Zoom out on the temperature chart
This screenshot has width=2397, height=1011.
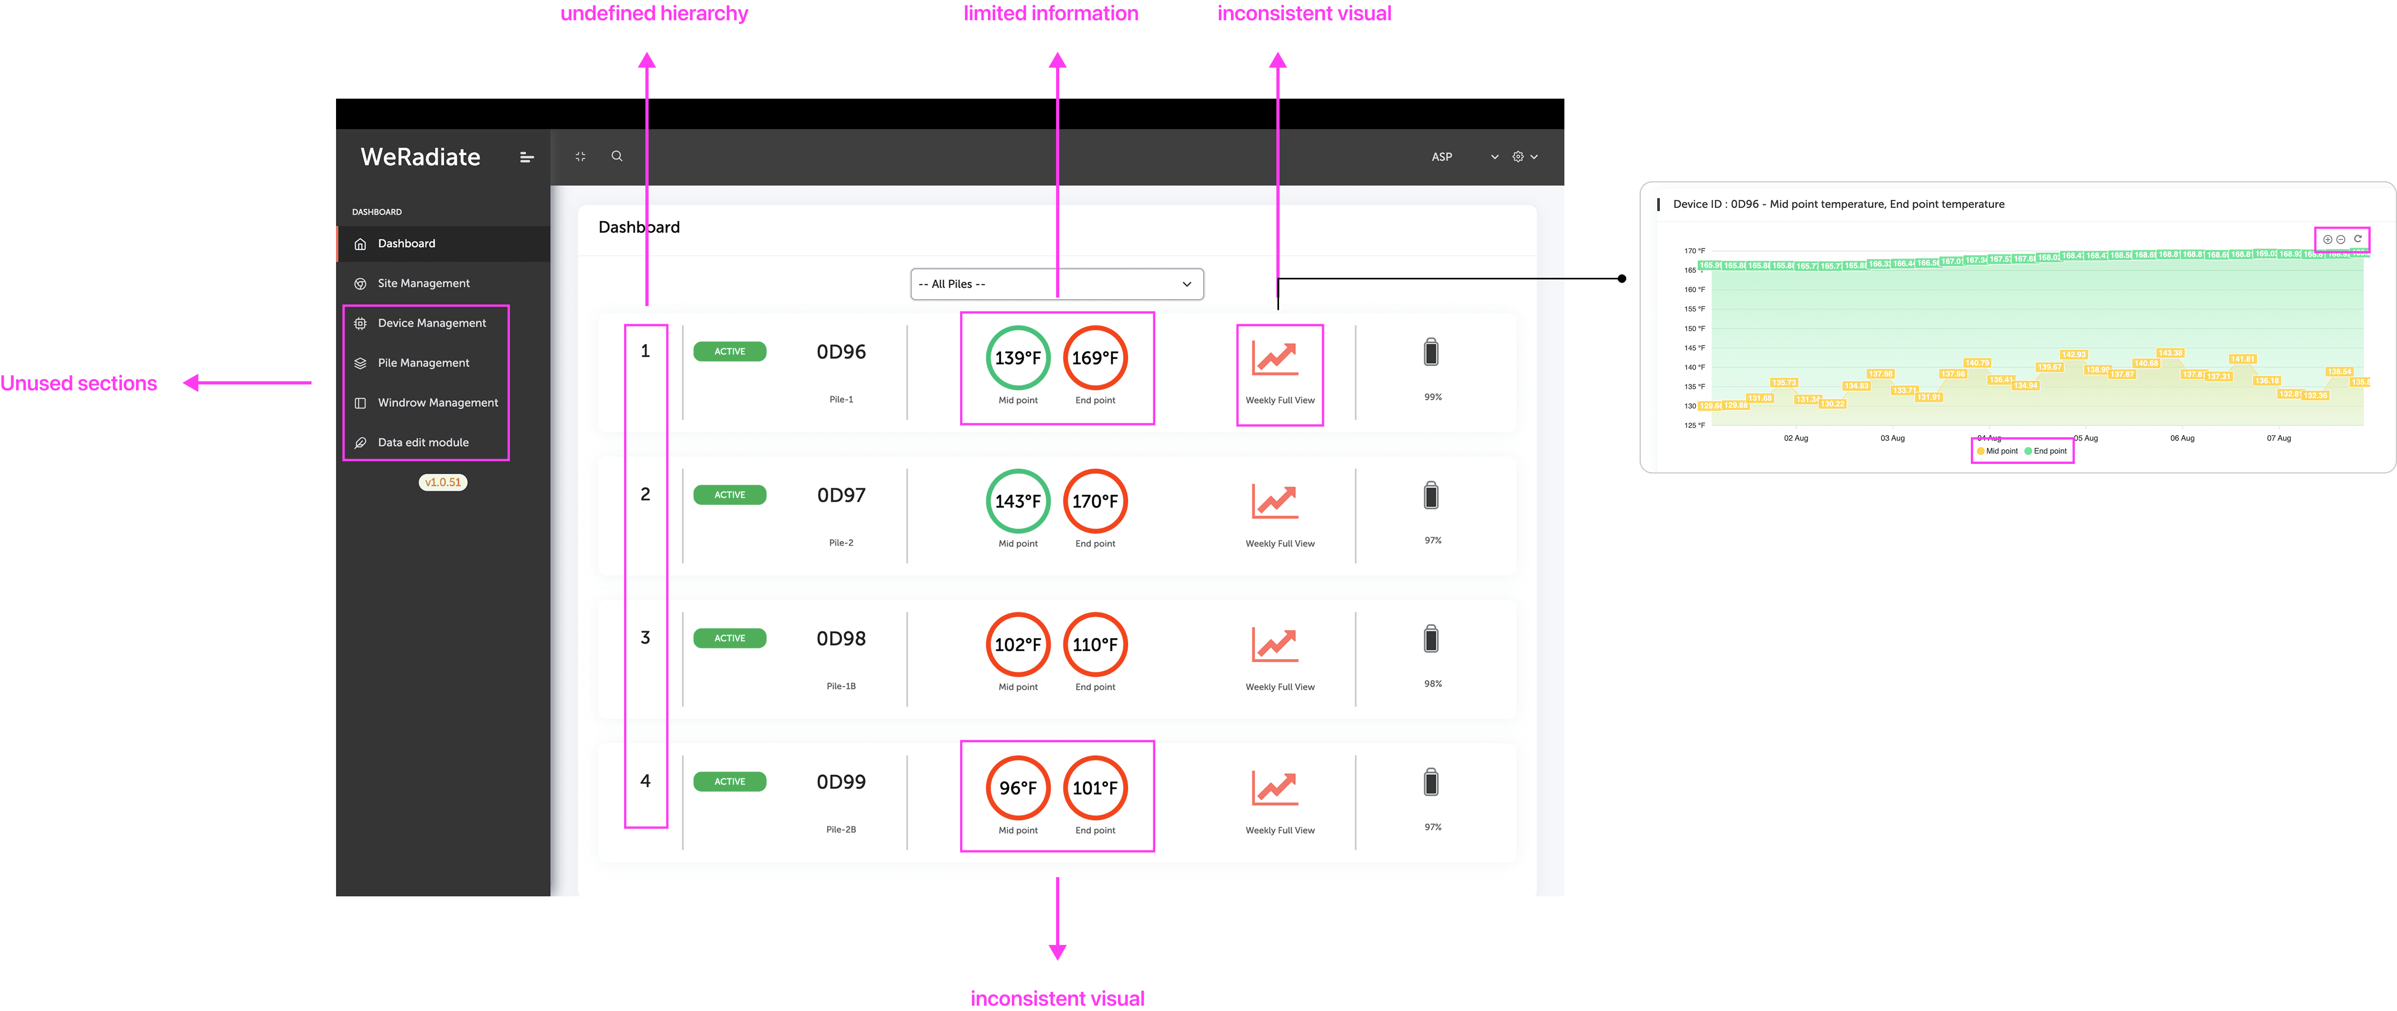tap(2341, 240)
